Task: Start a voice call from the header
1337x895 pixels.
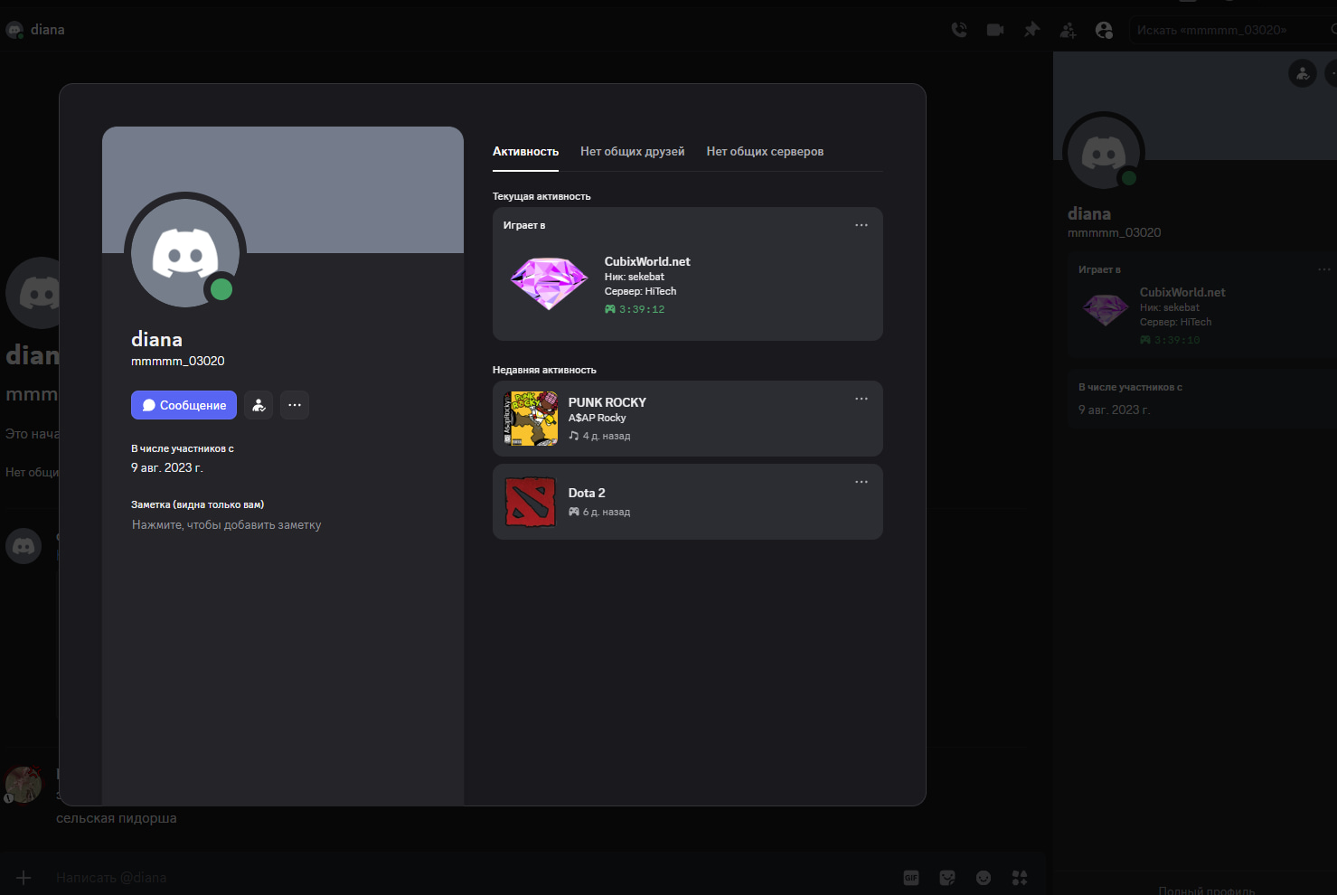Action: pos(959,30)
